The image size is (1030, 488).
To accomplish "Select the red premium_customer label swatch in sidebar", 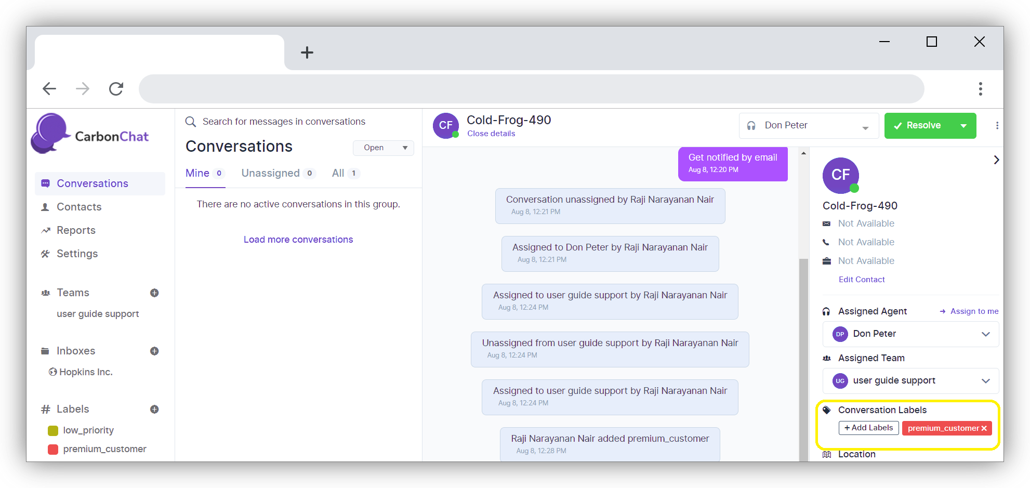I will point(53,450).
